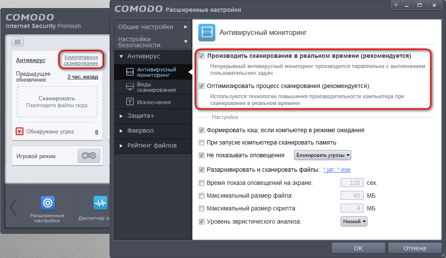
Task: Click OK to save settings
Action: [x=358, y=248]
